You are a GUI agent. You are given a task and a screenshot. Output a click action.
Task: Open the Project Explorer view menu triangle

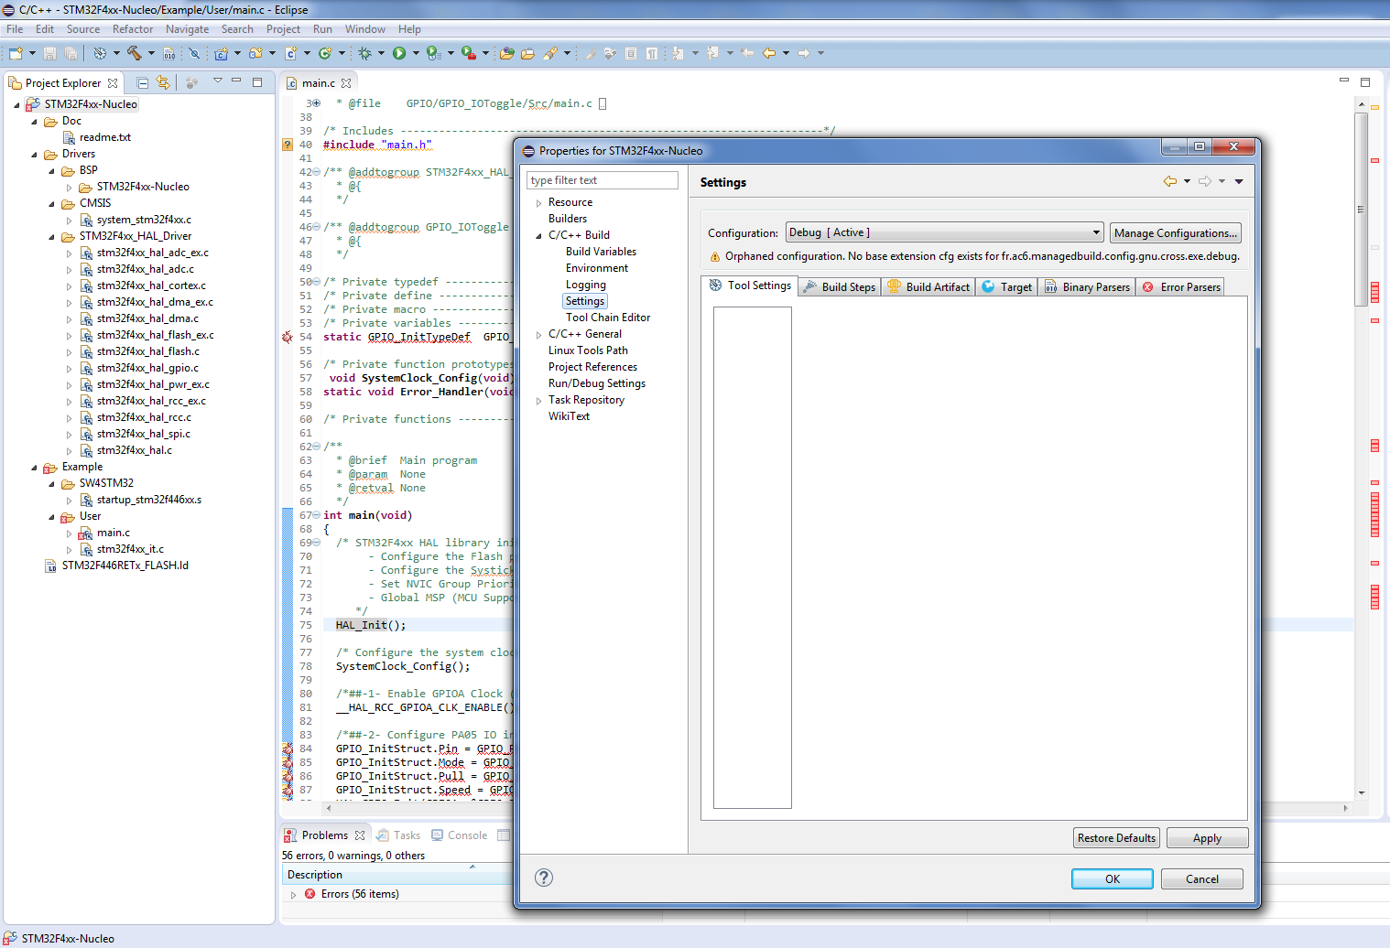click(x=218, y=81)
